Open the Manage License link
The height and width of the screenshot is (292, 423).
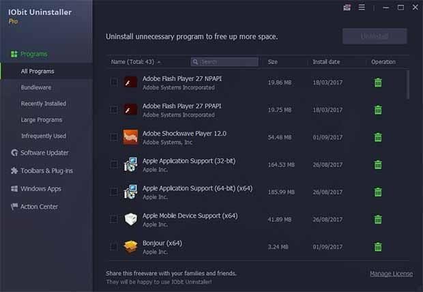[x=391, y=274]
